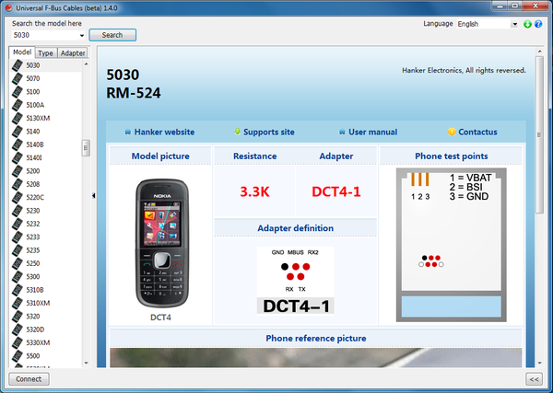The image size is (553, 393).
Task: Click the green download update icon
Action: click(527, 24)
